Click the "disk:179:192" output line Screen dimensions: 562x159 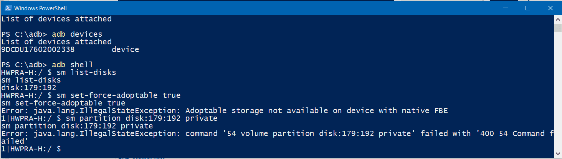29,88
